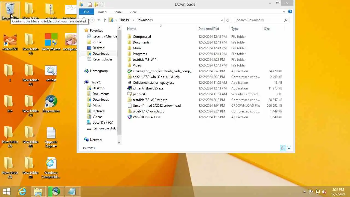350x197 pixels.
Task: Open the View ribbon tab
Action: (x=133, y=12)
